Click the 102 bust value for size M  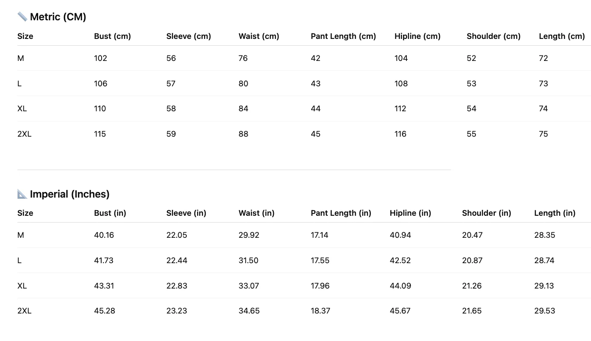[100, 58]
